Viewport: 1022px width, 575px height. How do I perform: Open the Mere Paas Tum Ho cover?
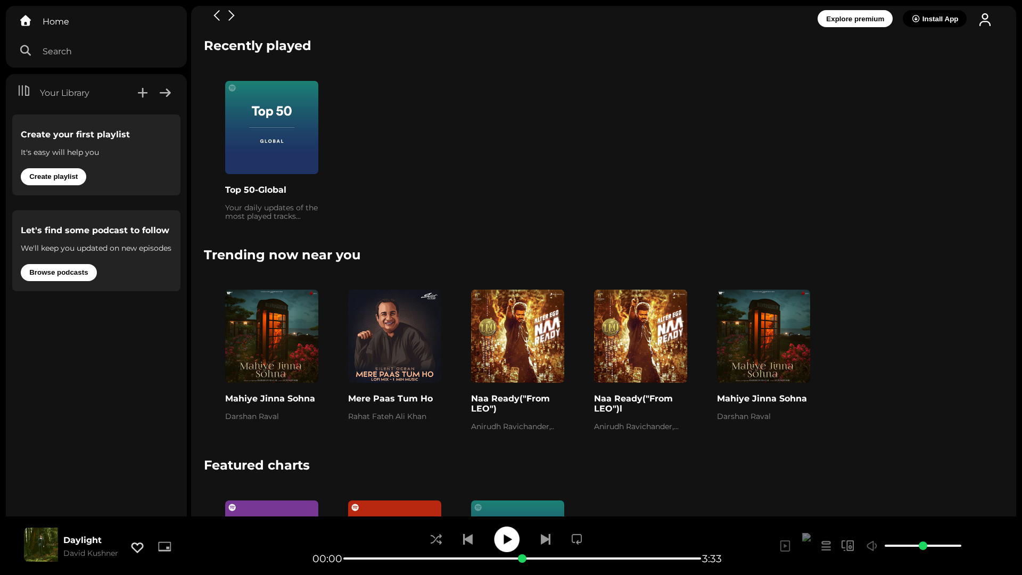tap(394, 336)
